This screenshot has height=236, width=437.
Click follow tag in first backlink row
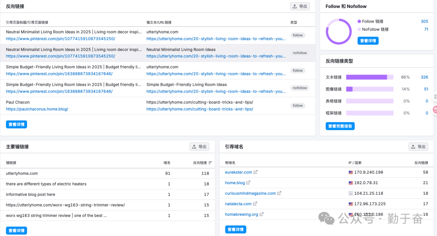pyautogui.click(x=298, y=35)
